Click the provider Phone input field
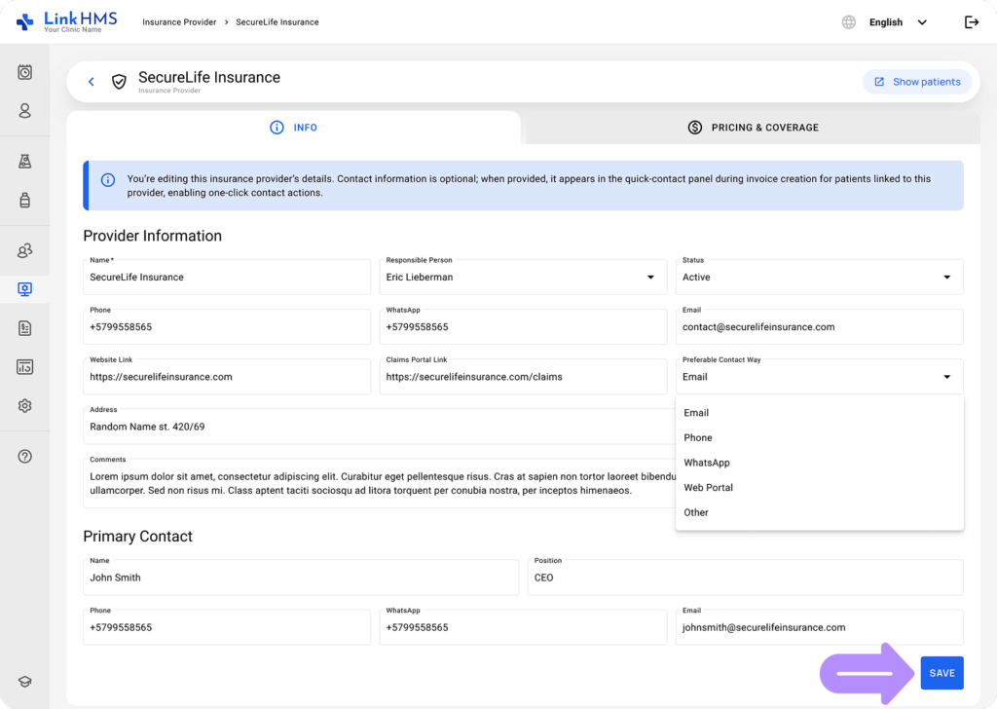 226,327
